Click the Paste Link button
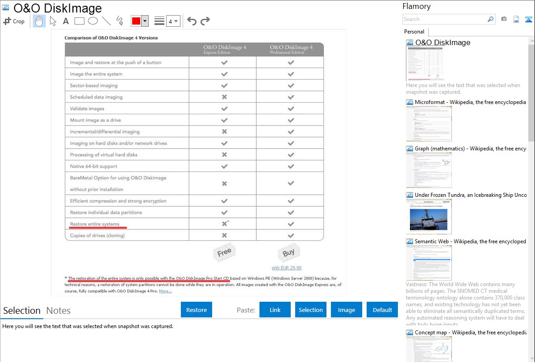The width and height of the screenshot is (535, 362). click(x=275, y=310)
